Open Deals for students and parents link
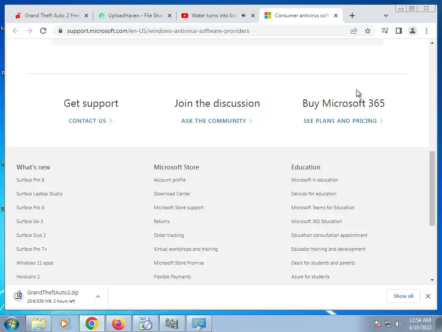This screenshot has width=442, height=332. 323,263
